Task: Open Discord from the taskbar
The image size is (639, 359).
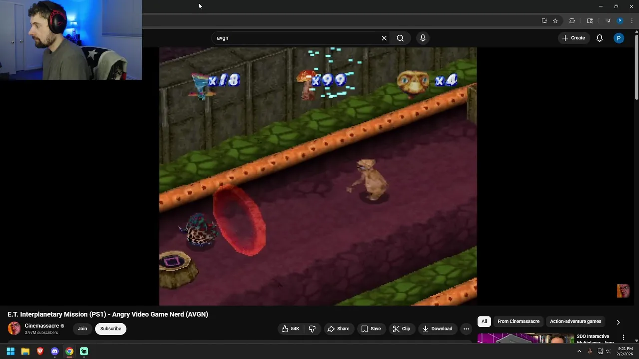Action: coord(55,351)
